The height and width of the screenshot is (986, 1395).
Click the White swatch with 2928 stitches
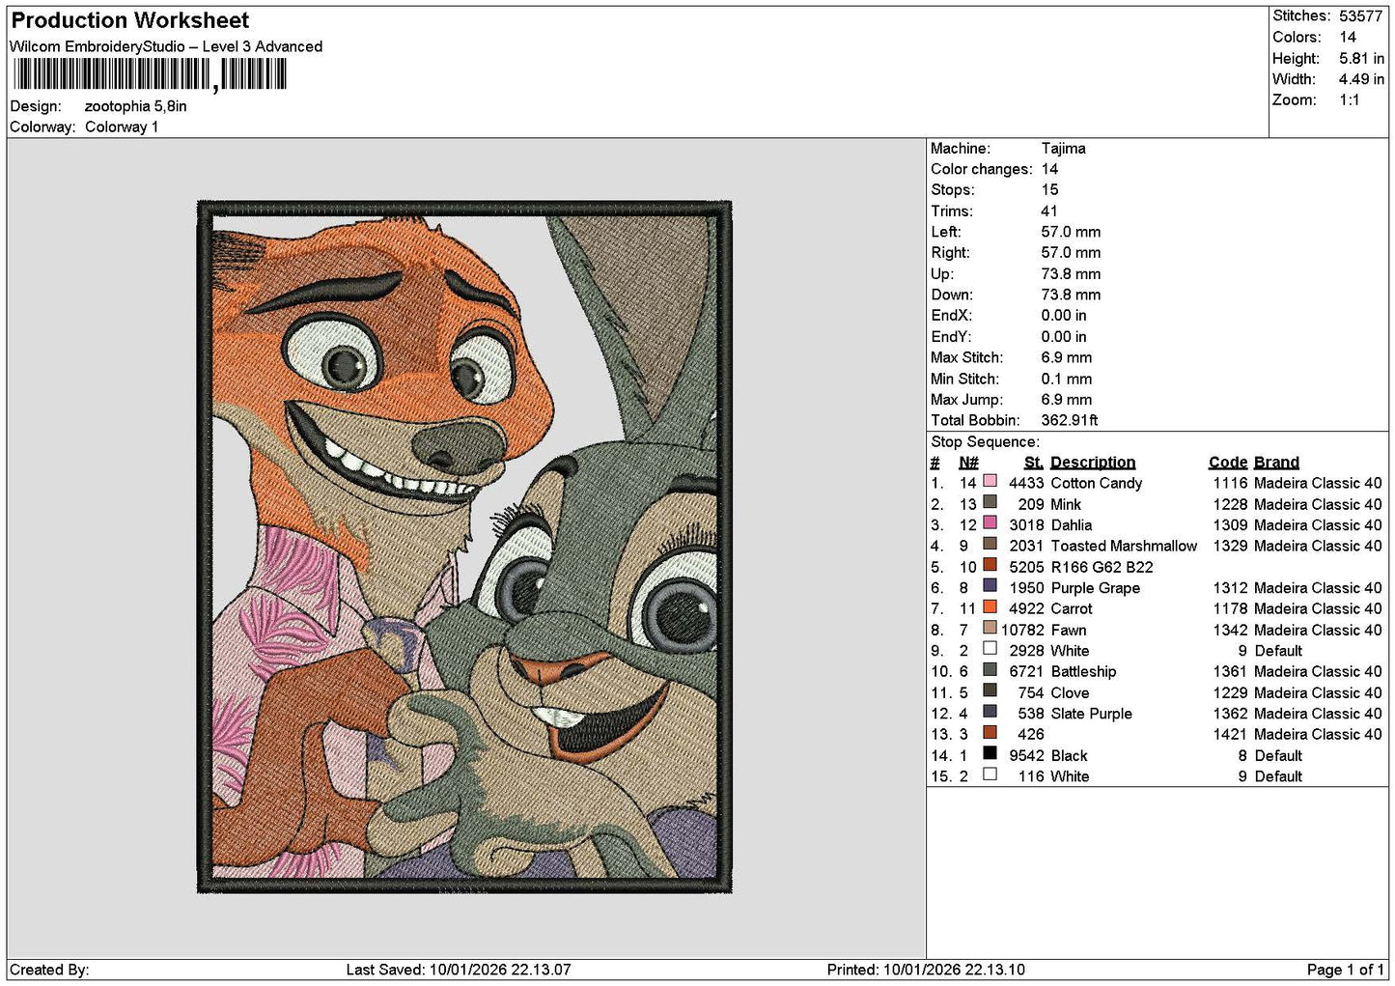tap(990, 649)
